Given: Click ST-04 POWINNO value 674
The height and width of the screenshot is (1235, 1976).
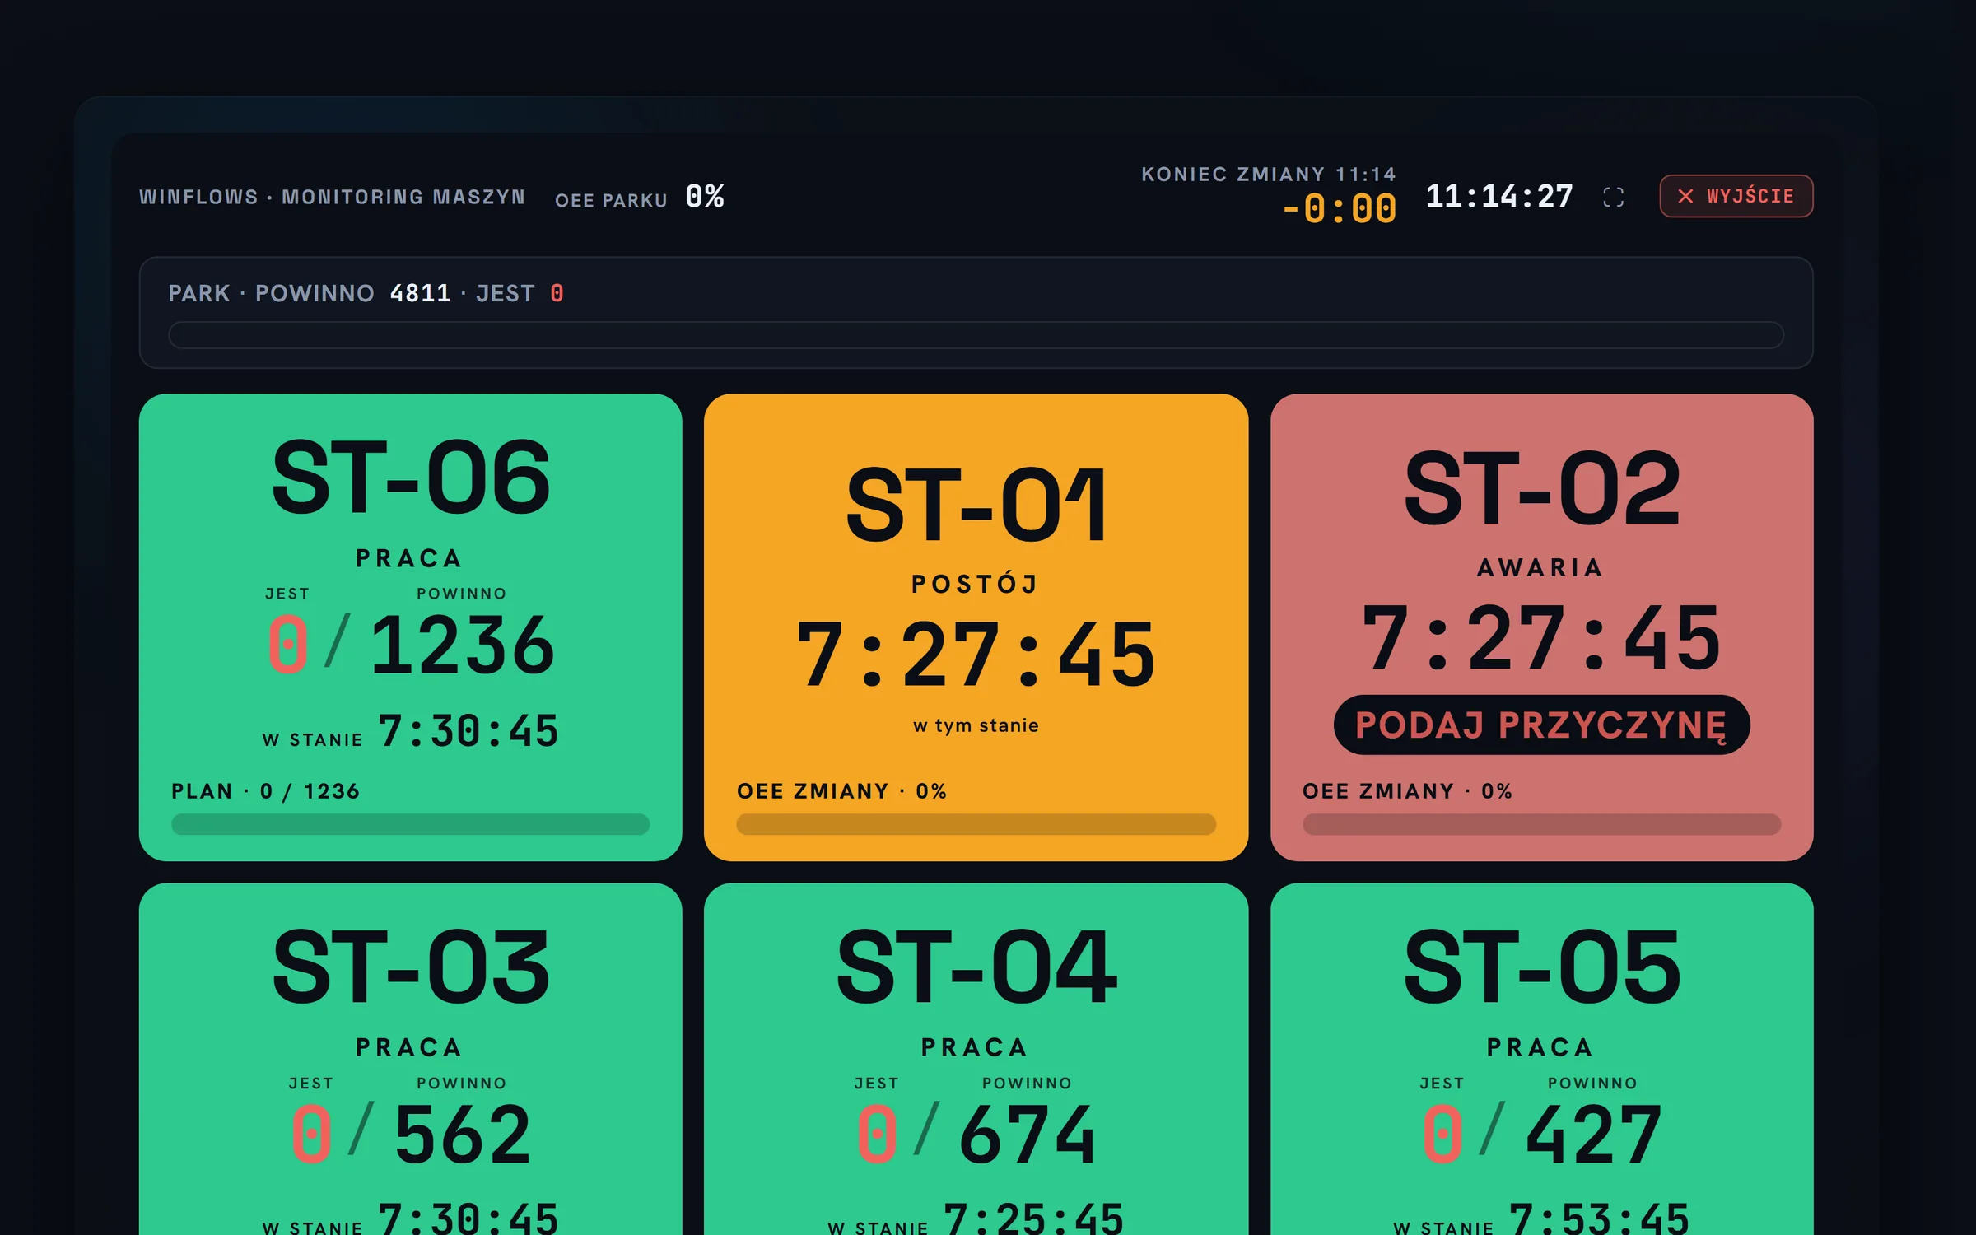Looking at the screenshot, I should 1028,1135.
